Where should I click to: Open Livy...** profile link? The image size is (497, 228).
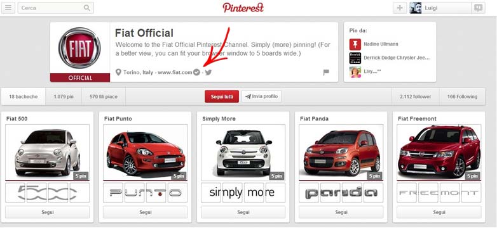372,72
